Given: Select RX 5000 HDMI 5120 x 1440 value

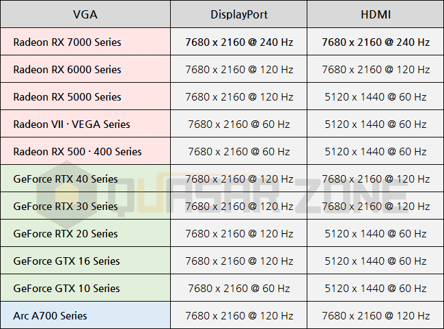Looking at the screenshot, I should click(376, 96).
